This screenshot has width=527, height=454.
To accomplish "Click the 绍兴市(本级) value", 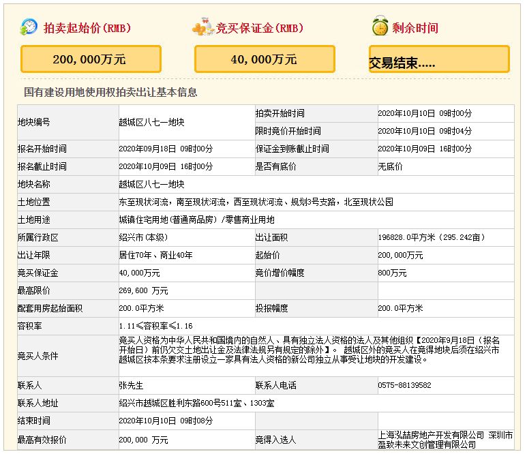I will pos(144,238).
